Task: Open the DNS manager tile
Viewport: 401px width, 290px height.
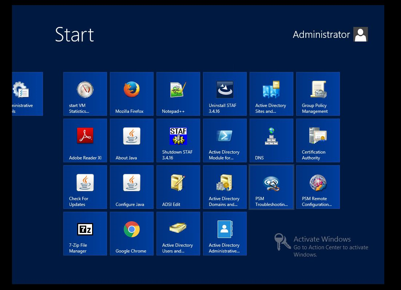Action: click(271, 140)
